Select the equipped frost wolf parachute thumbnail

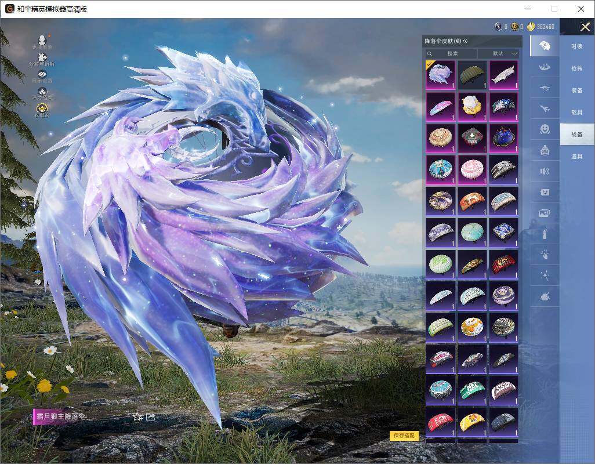pos(440,74)
